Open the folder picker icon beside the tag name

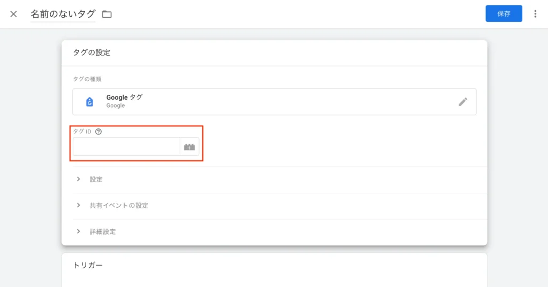coord(107,14)
